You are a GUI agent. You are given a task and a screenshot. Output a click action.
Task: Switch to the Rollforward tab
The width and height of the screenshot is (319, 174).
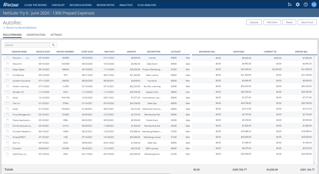[12, 35]
